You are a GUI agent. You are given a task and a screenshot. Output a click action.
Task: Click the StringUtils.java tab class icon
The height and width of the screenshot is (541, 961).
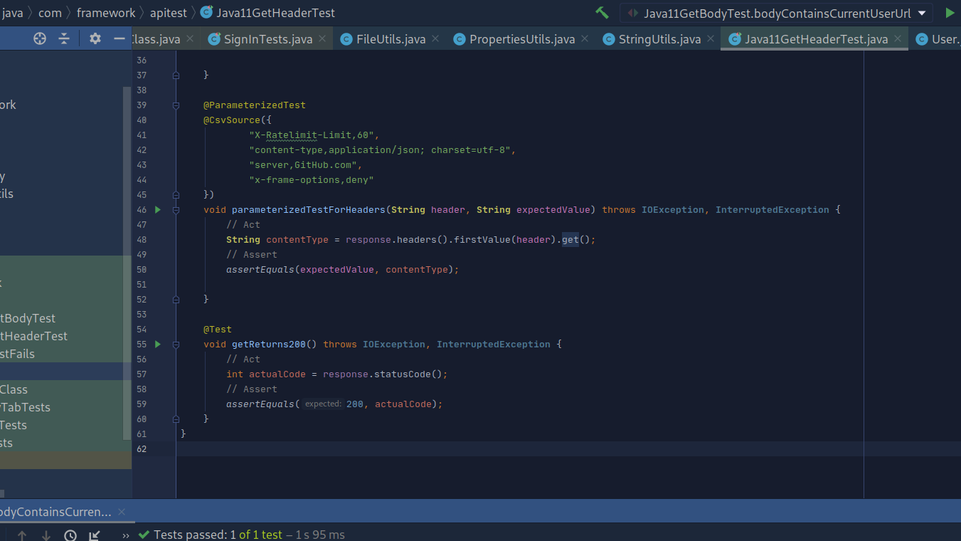(608, 39)
